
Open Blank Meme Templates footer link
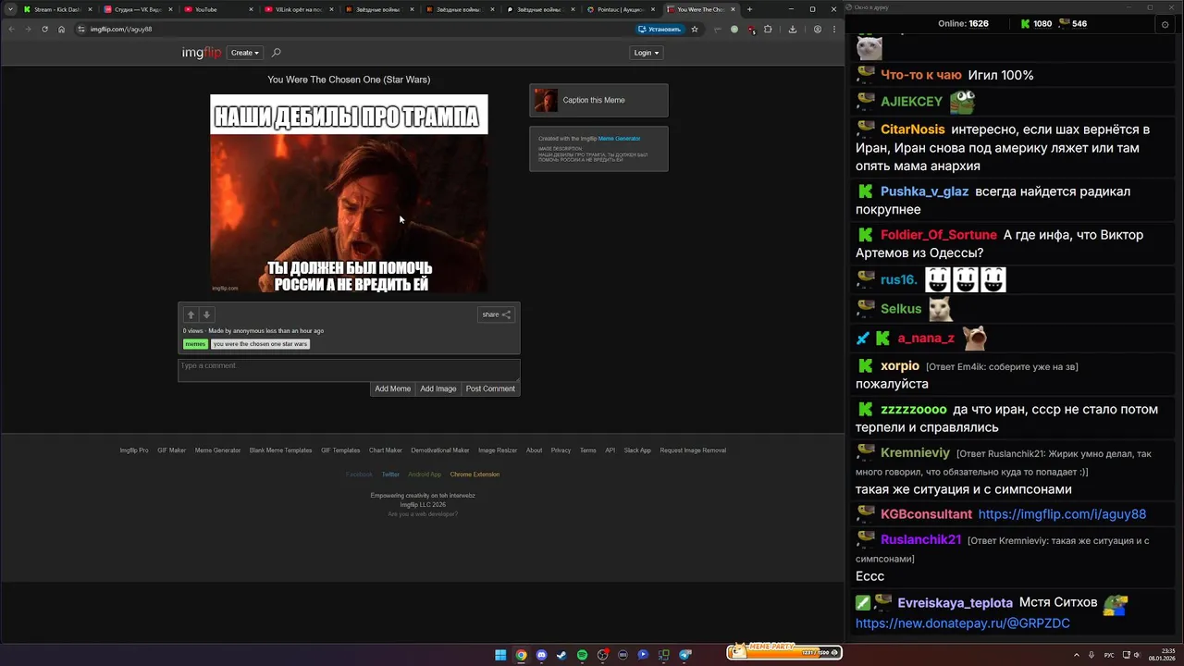[x=280, y=450]
